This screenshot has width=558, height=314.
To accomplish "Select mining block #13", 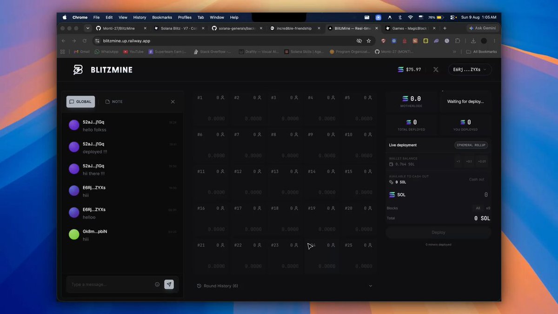I will tap(285, 183).
